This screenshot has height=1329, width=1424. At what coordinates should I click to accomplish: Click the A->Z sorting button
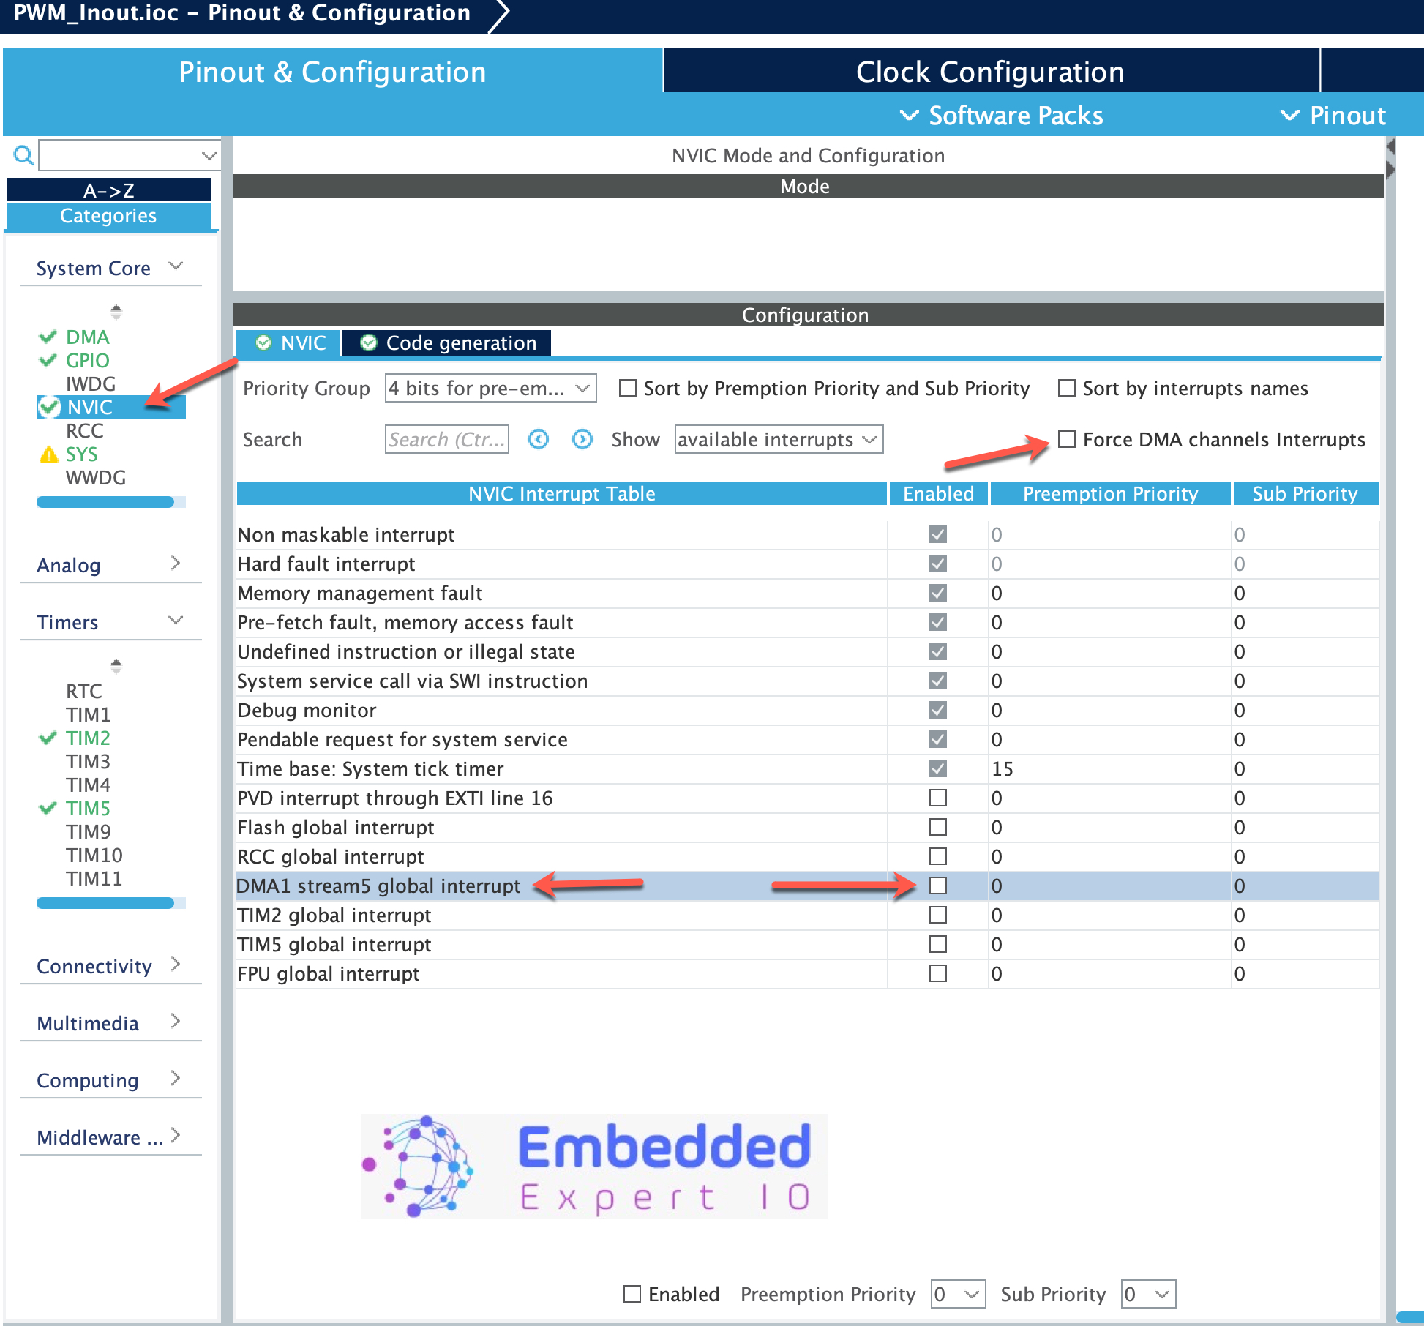(x=108, y=190)
